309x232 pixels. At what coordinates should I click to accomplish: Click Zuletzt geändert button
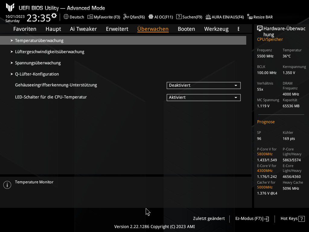point(209,219)
